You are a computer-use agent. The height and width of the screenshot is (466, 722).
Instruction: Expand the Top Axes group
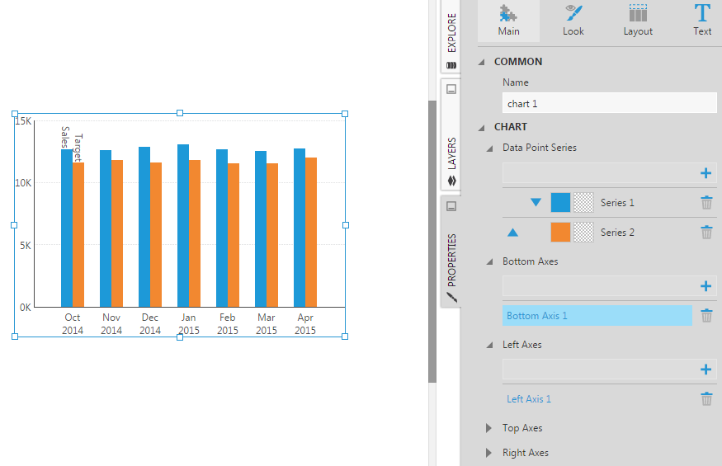tap(489, 428)
